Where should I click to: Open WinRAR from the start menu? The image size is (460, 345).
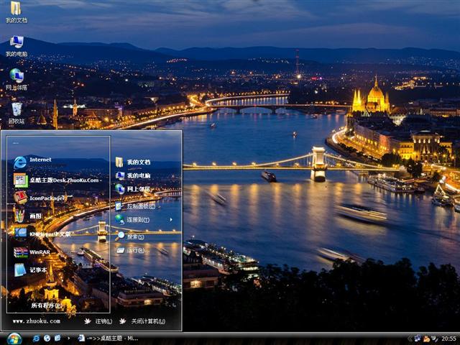click(x=32, y=252)
